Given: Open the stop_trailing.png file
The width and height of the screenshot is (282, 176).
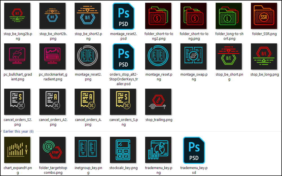Looking at the screenshot, I should pyautogui.click(x=158, y=102).
